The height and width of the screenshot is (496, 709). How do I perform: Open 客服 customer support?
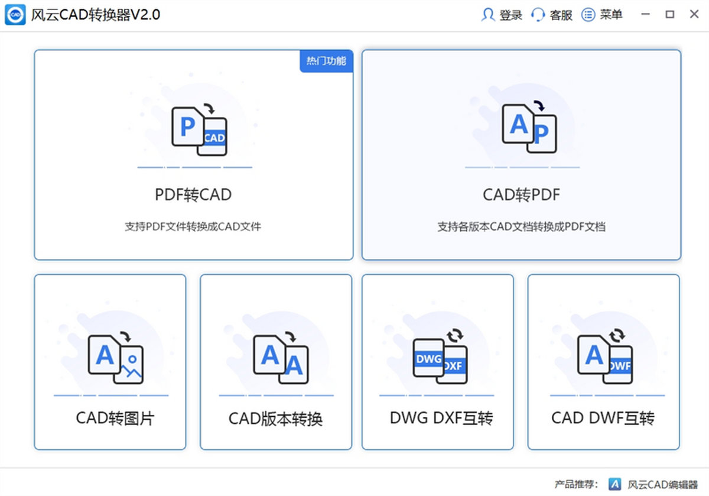(x=561, y=15)
